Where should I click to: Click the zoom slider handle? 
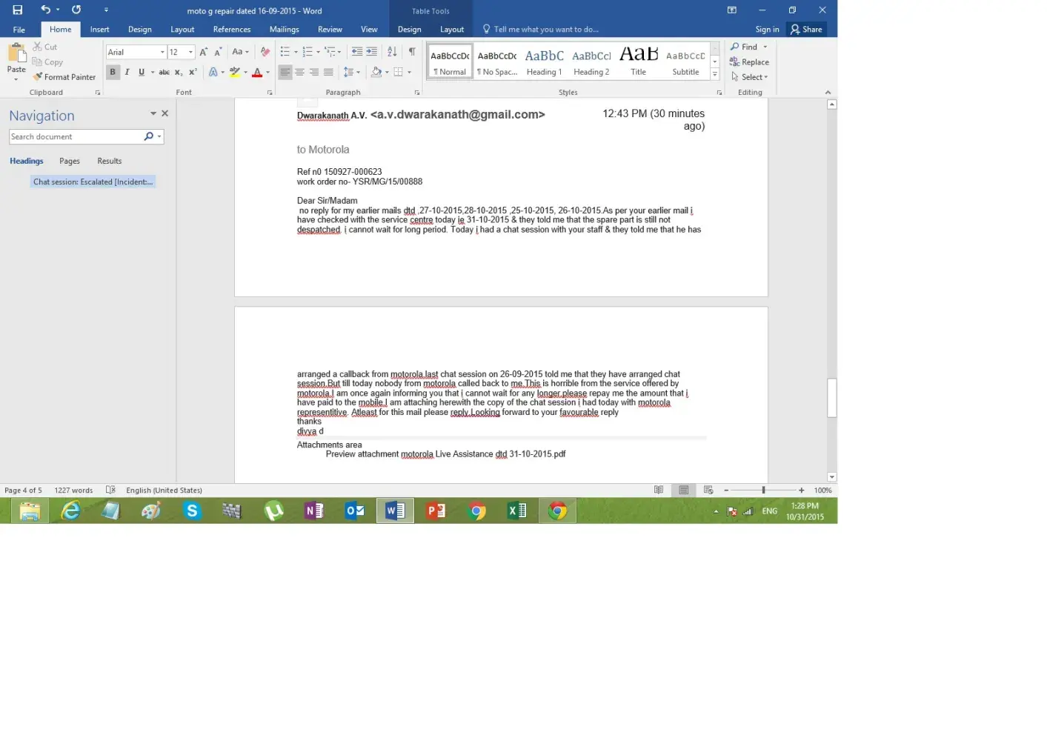[x=763, y=491]
